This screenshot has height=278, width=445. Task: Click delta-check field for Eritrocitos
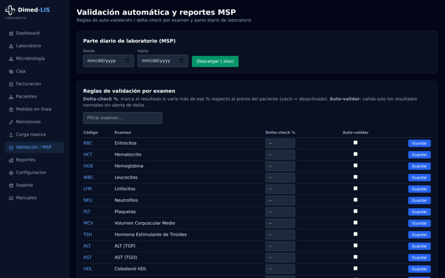tap(280, 143)
